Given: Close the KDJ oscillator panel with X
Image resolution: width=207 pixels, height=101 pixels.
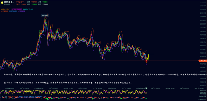Looking at the screenshot, I should tap(2, 91).
